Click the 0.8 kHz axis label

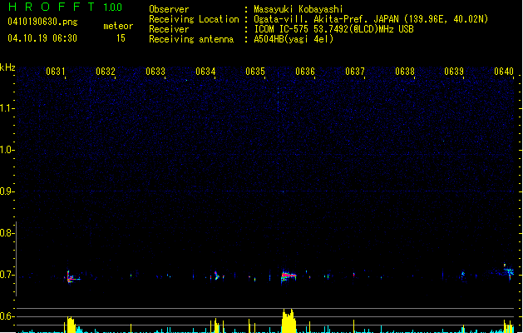6,233
